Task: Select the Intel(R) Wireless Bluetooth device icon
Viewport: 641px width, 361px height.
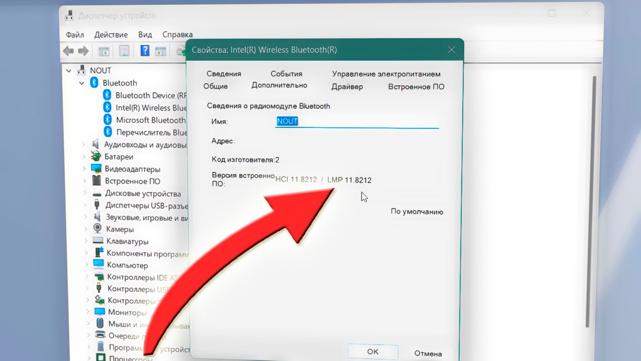Action: coord(107,107)
